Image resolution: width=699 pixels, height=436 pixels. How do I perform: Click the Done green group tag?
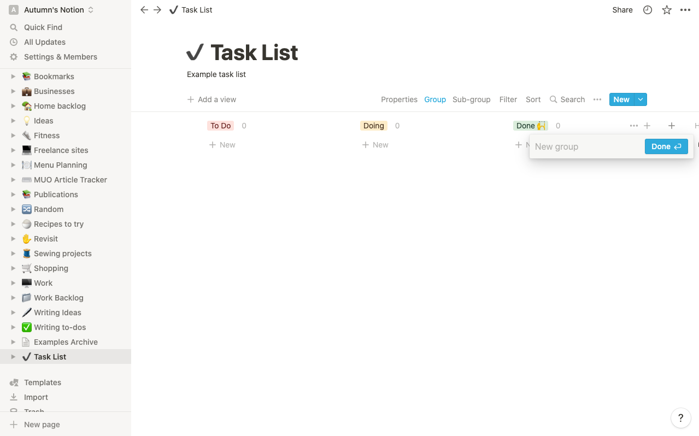pyautogui.click(x=531, y=126)
